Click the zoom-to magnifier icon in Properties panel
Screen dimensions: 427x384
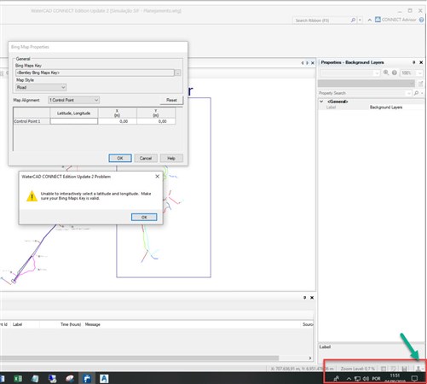tap(386, 73)
